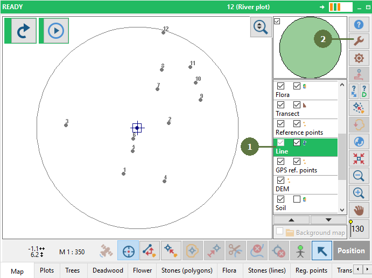Viewport: 372px width, 278px height.
Task: Click the play button at top left
Action: click(x=56, y=31)
